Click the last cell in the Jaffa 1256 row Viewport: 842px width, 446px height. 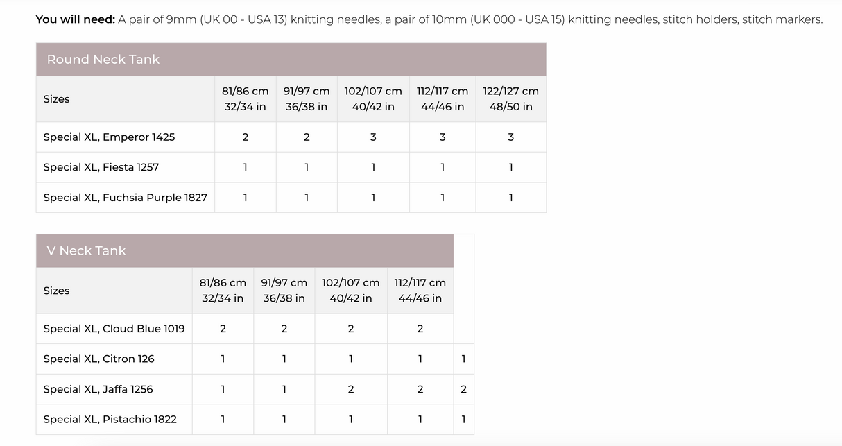pos(463,389)
